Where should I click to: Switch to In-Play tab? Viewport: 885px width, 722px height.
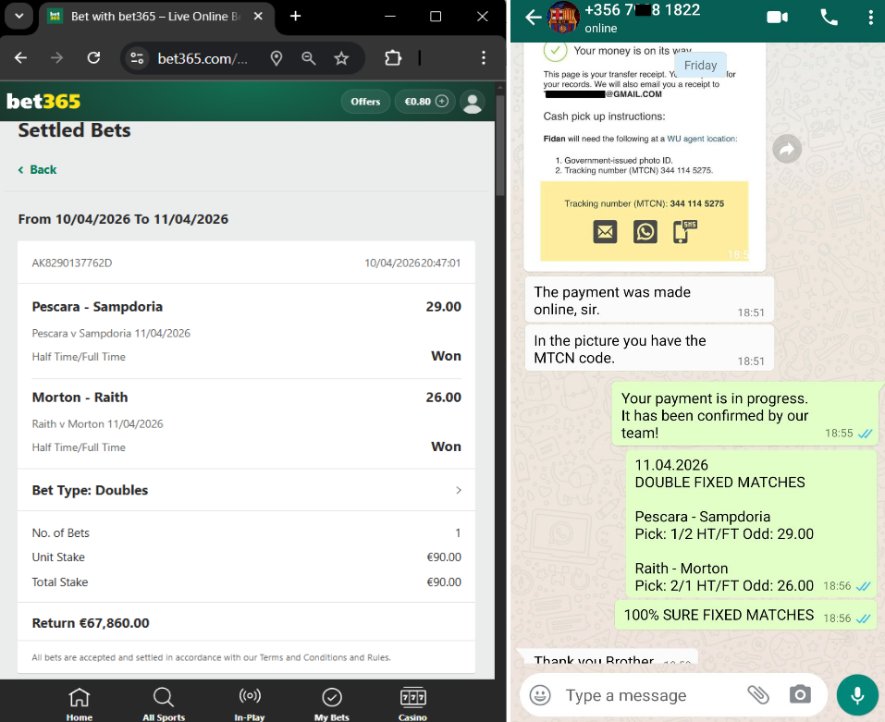[x=250, y=704]
